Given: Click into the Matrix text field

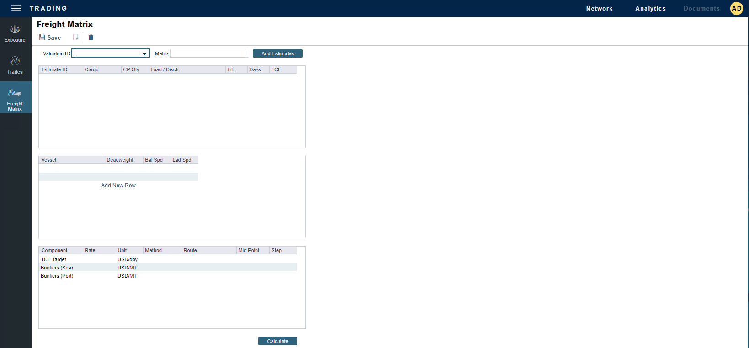Looking at the screenshot, I should [209, 53].
